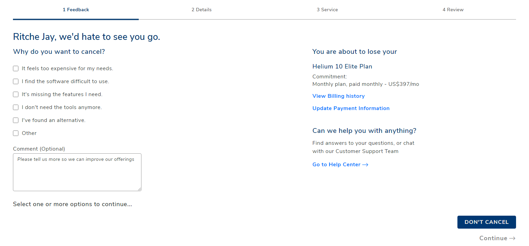Click the 'Why do you want to cancel?' heading

pos(59,52)
